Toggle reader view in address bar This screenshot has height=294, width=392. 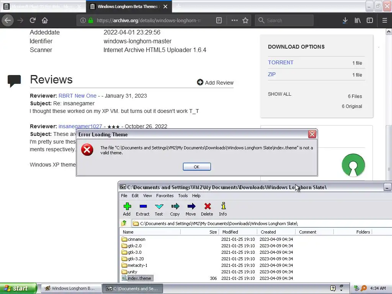(x=219, y=20)
